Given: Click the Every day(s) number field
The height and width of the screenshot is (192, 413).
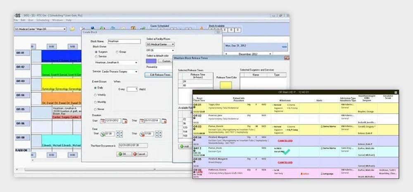Looking at the screenshot, I should (x=132, y=89).
